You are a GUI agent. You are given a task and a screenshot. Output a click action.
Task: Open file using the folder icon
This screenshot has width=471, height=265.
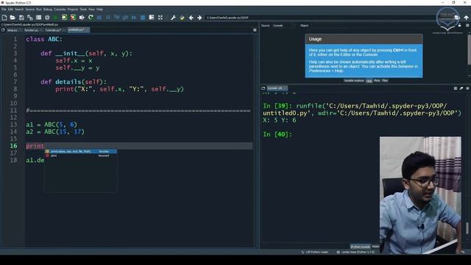coord(13,18)
